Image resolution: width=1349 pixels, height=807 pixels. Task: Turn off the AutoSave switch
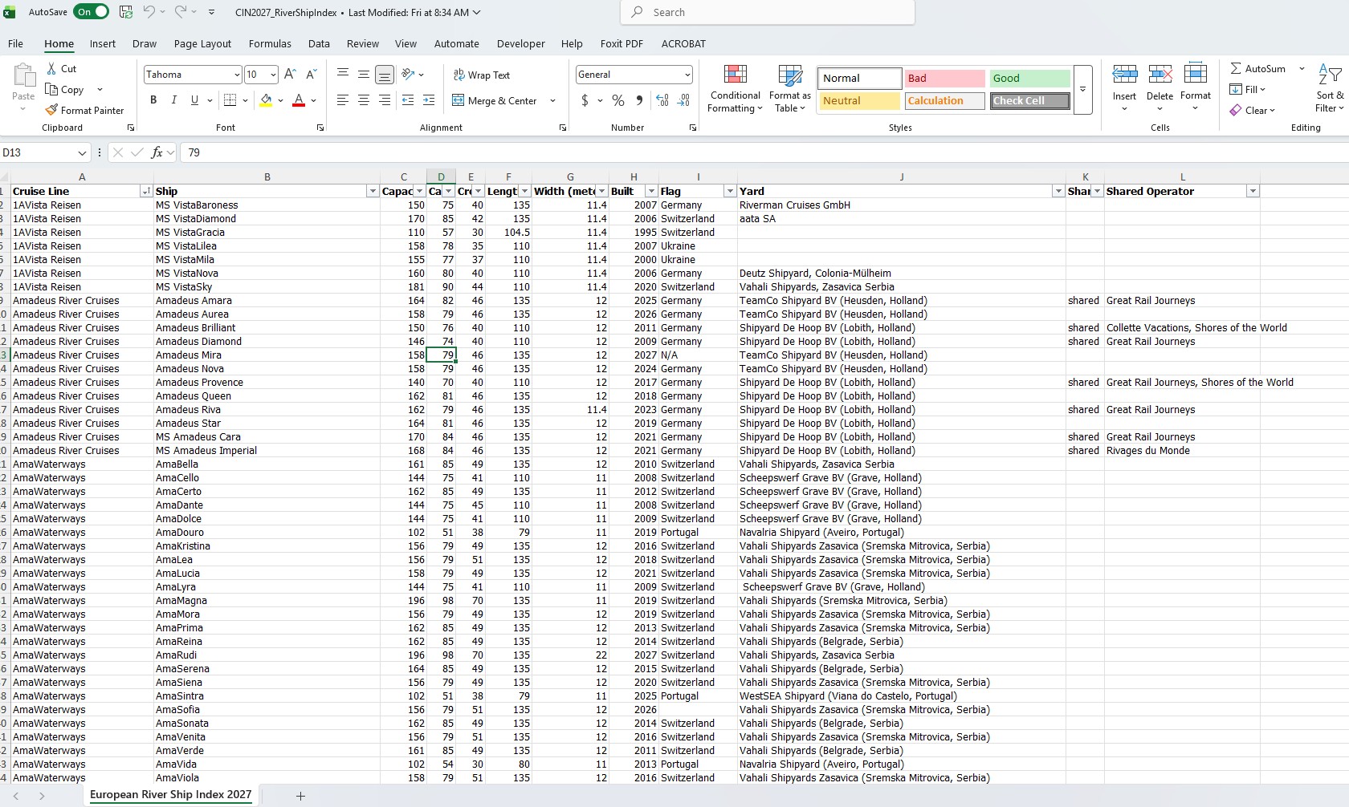tap(92, 12)
